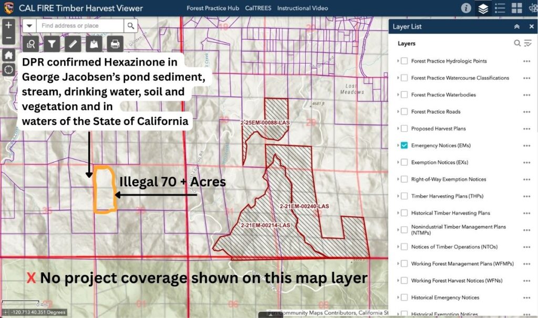Open the Basemap Gallery grid icon
The height and width of the screenshot is (318, 538).
(x=517, y=8)
